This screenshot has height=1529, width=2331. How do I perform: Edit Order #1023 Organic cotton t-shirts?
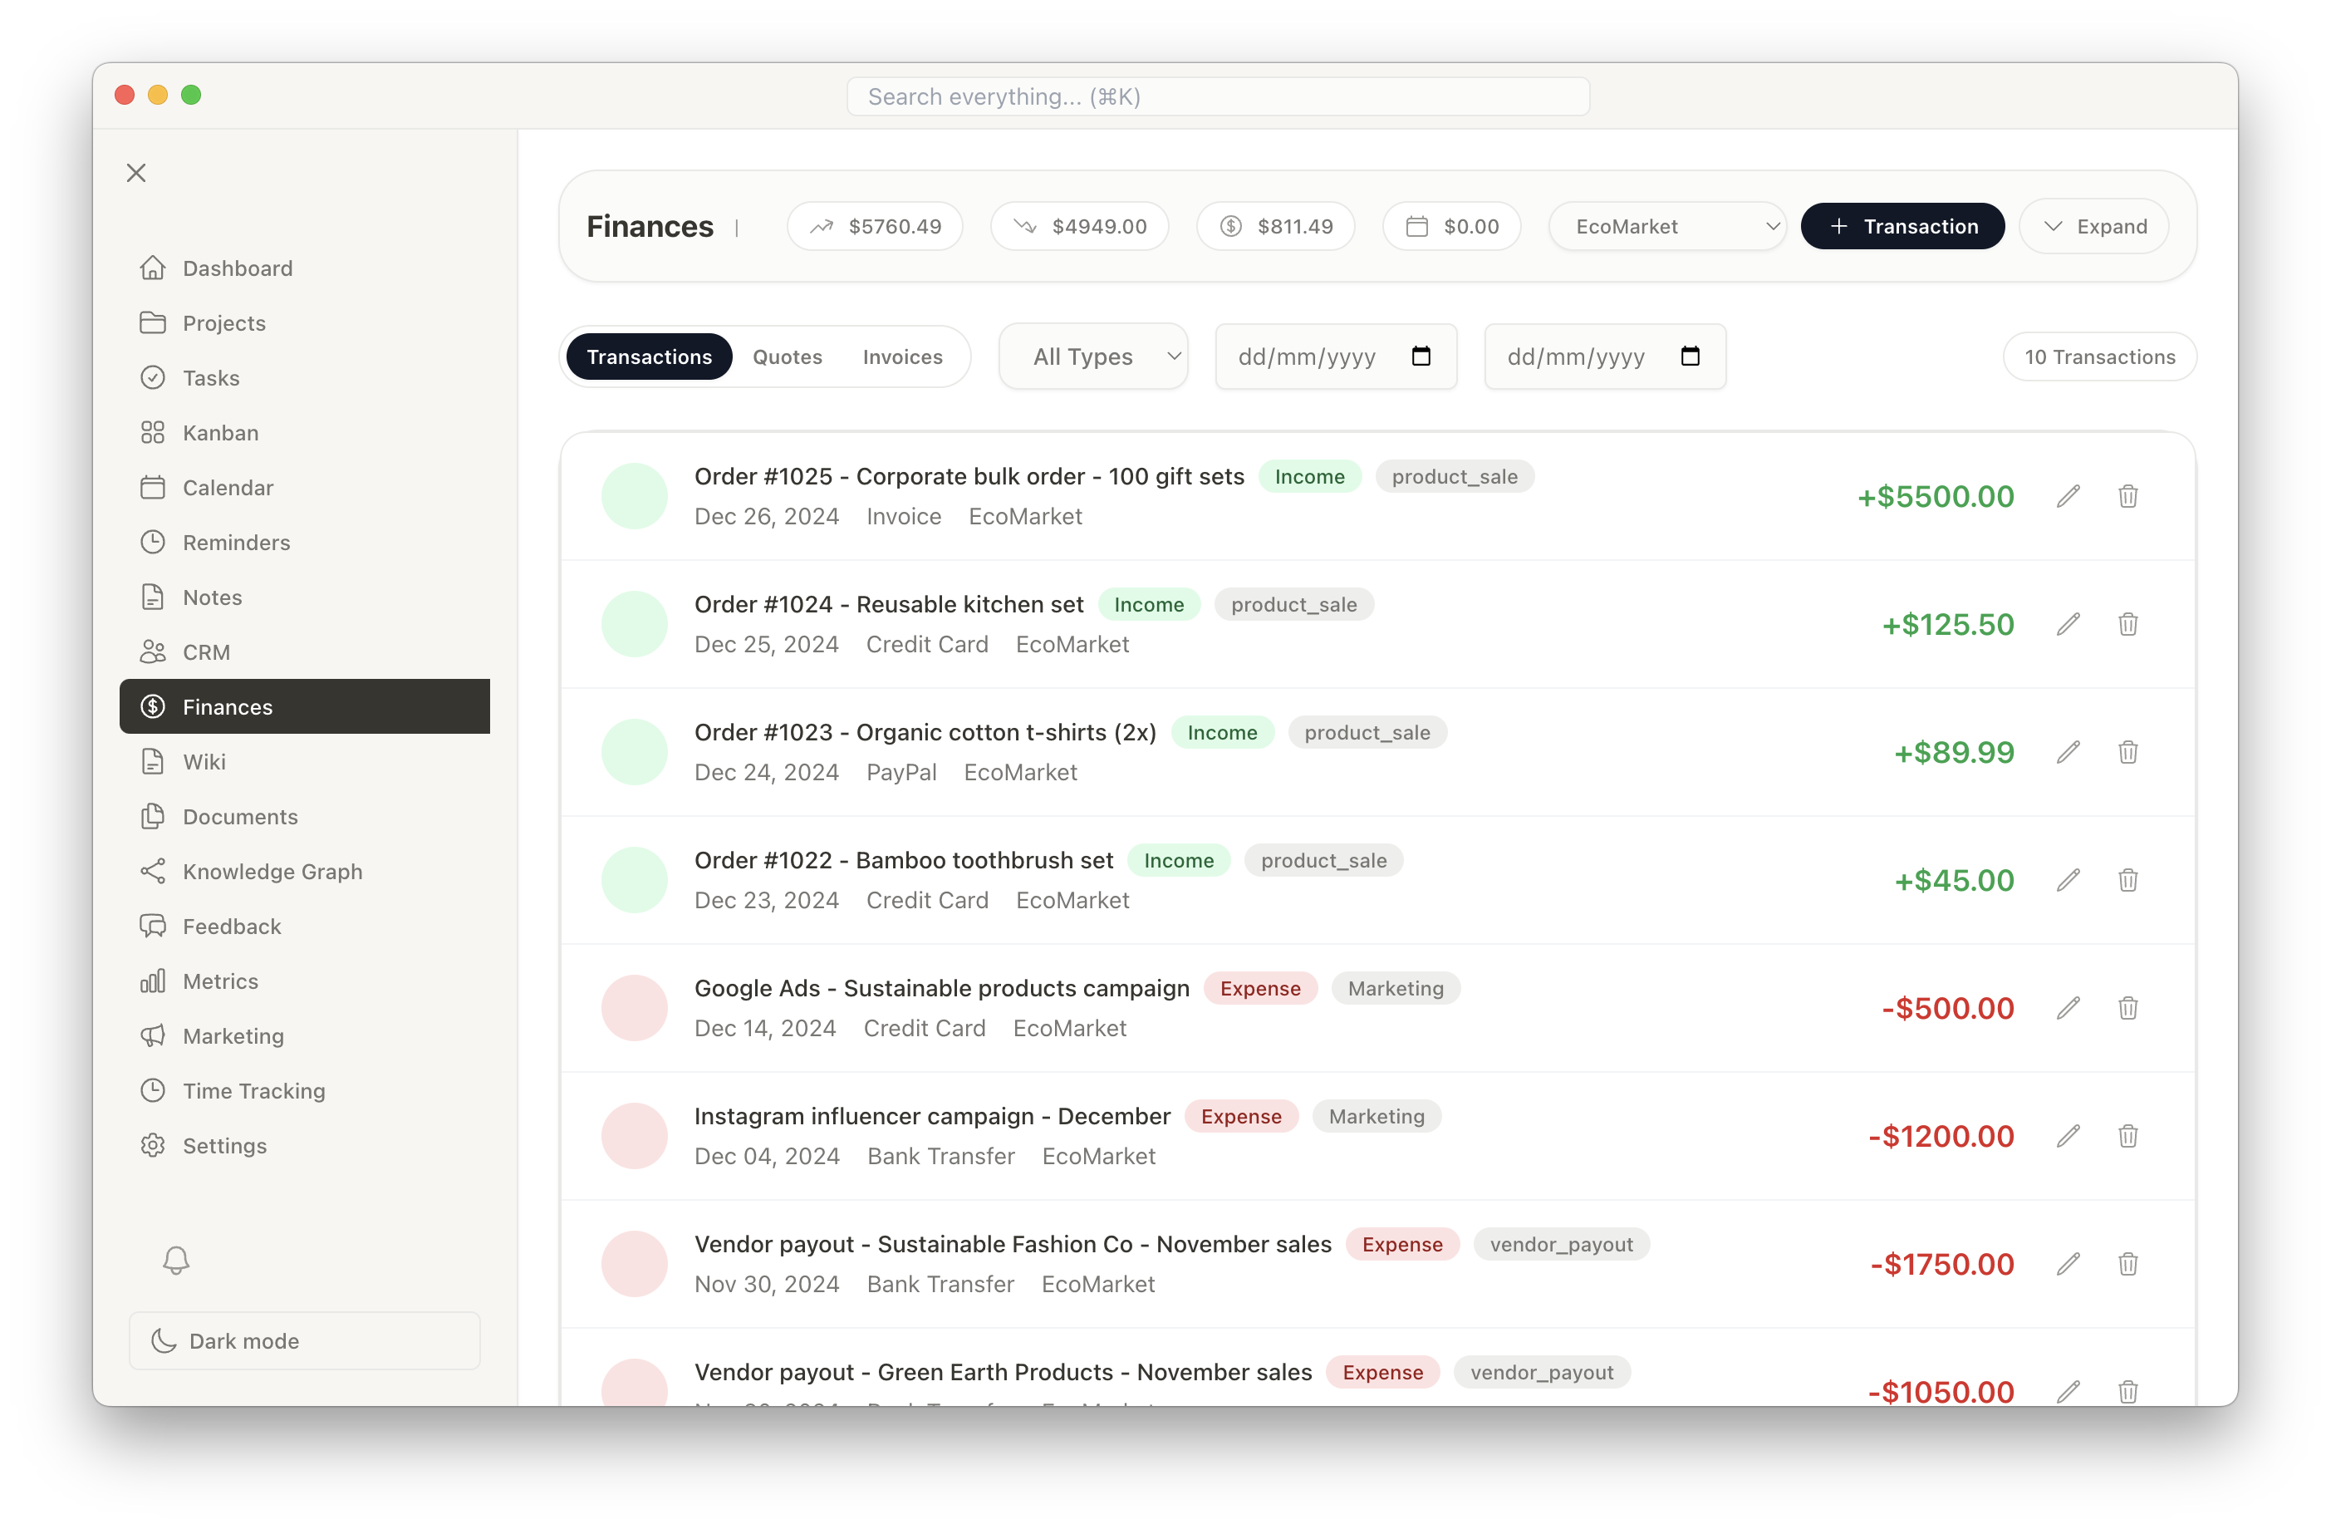click(x=2068, y=752)
